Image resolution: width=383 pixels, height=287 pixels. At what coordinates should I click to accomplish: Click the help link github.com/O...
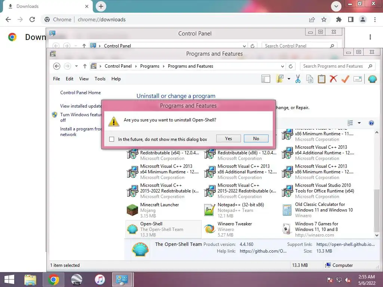[263, 251]
